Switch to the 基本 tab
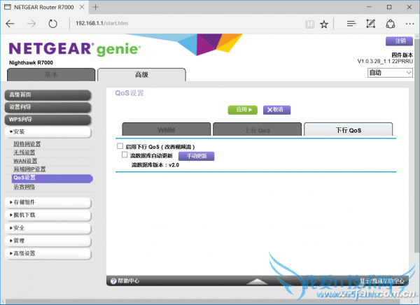Viewport: 420px width, 305px height. point(51,74)
